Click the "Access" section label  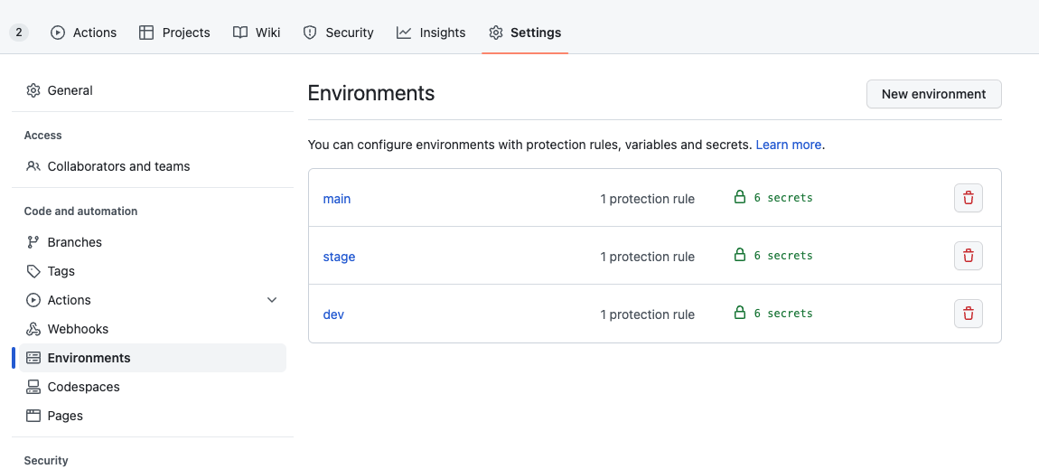click(43, 136)
